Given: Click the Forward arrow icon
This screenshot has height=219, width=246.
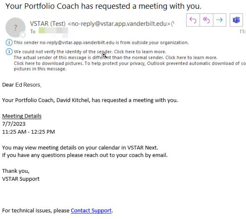Looking at the screenshot, I should point(220,20).
